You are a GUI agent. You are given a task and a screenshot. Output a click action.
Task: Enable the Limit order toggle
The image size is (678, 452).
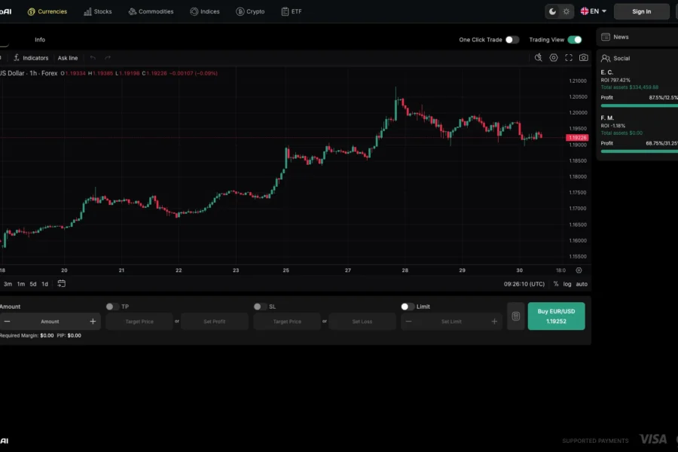coord(408,307)
